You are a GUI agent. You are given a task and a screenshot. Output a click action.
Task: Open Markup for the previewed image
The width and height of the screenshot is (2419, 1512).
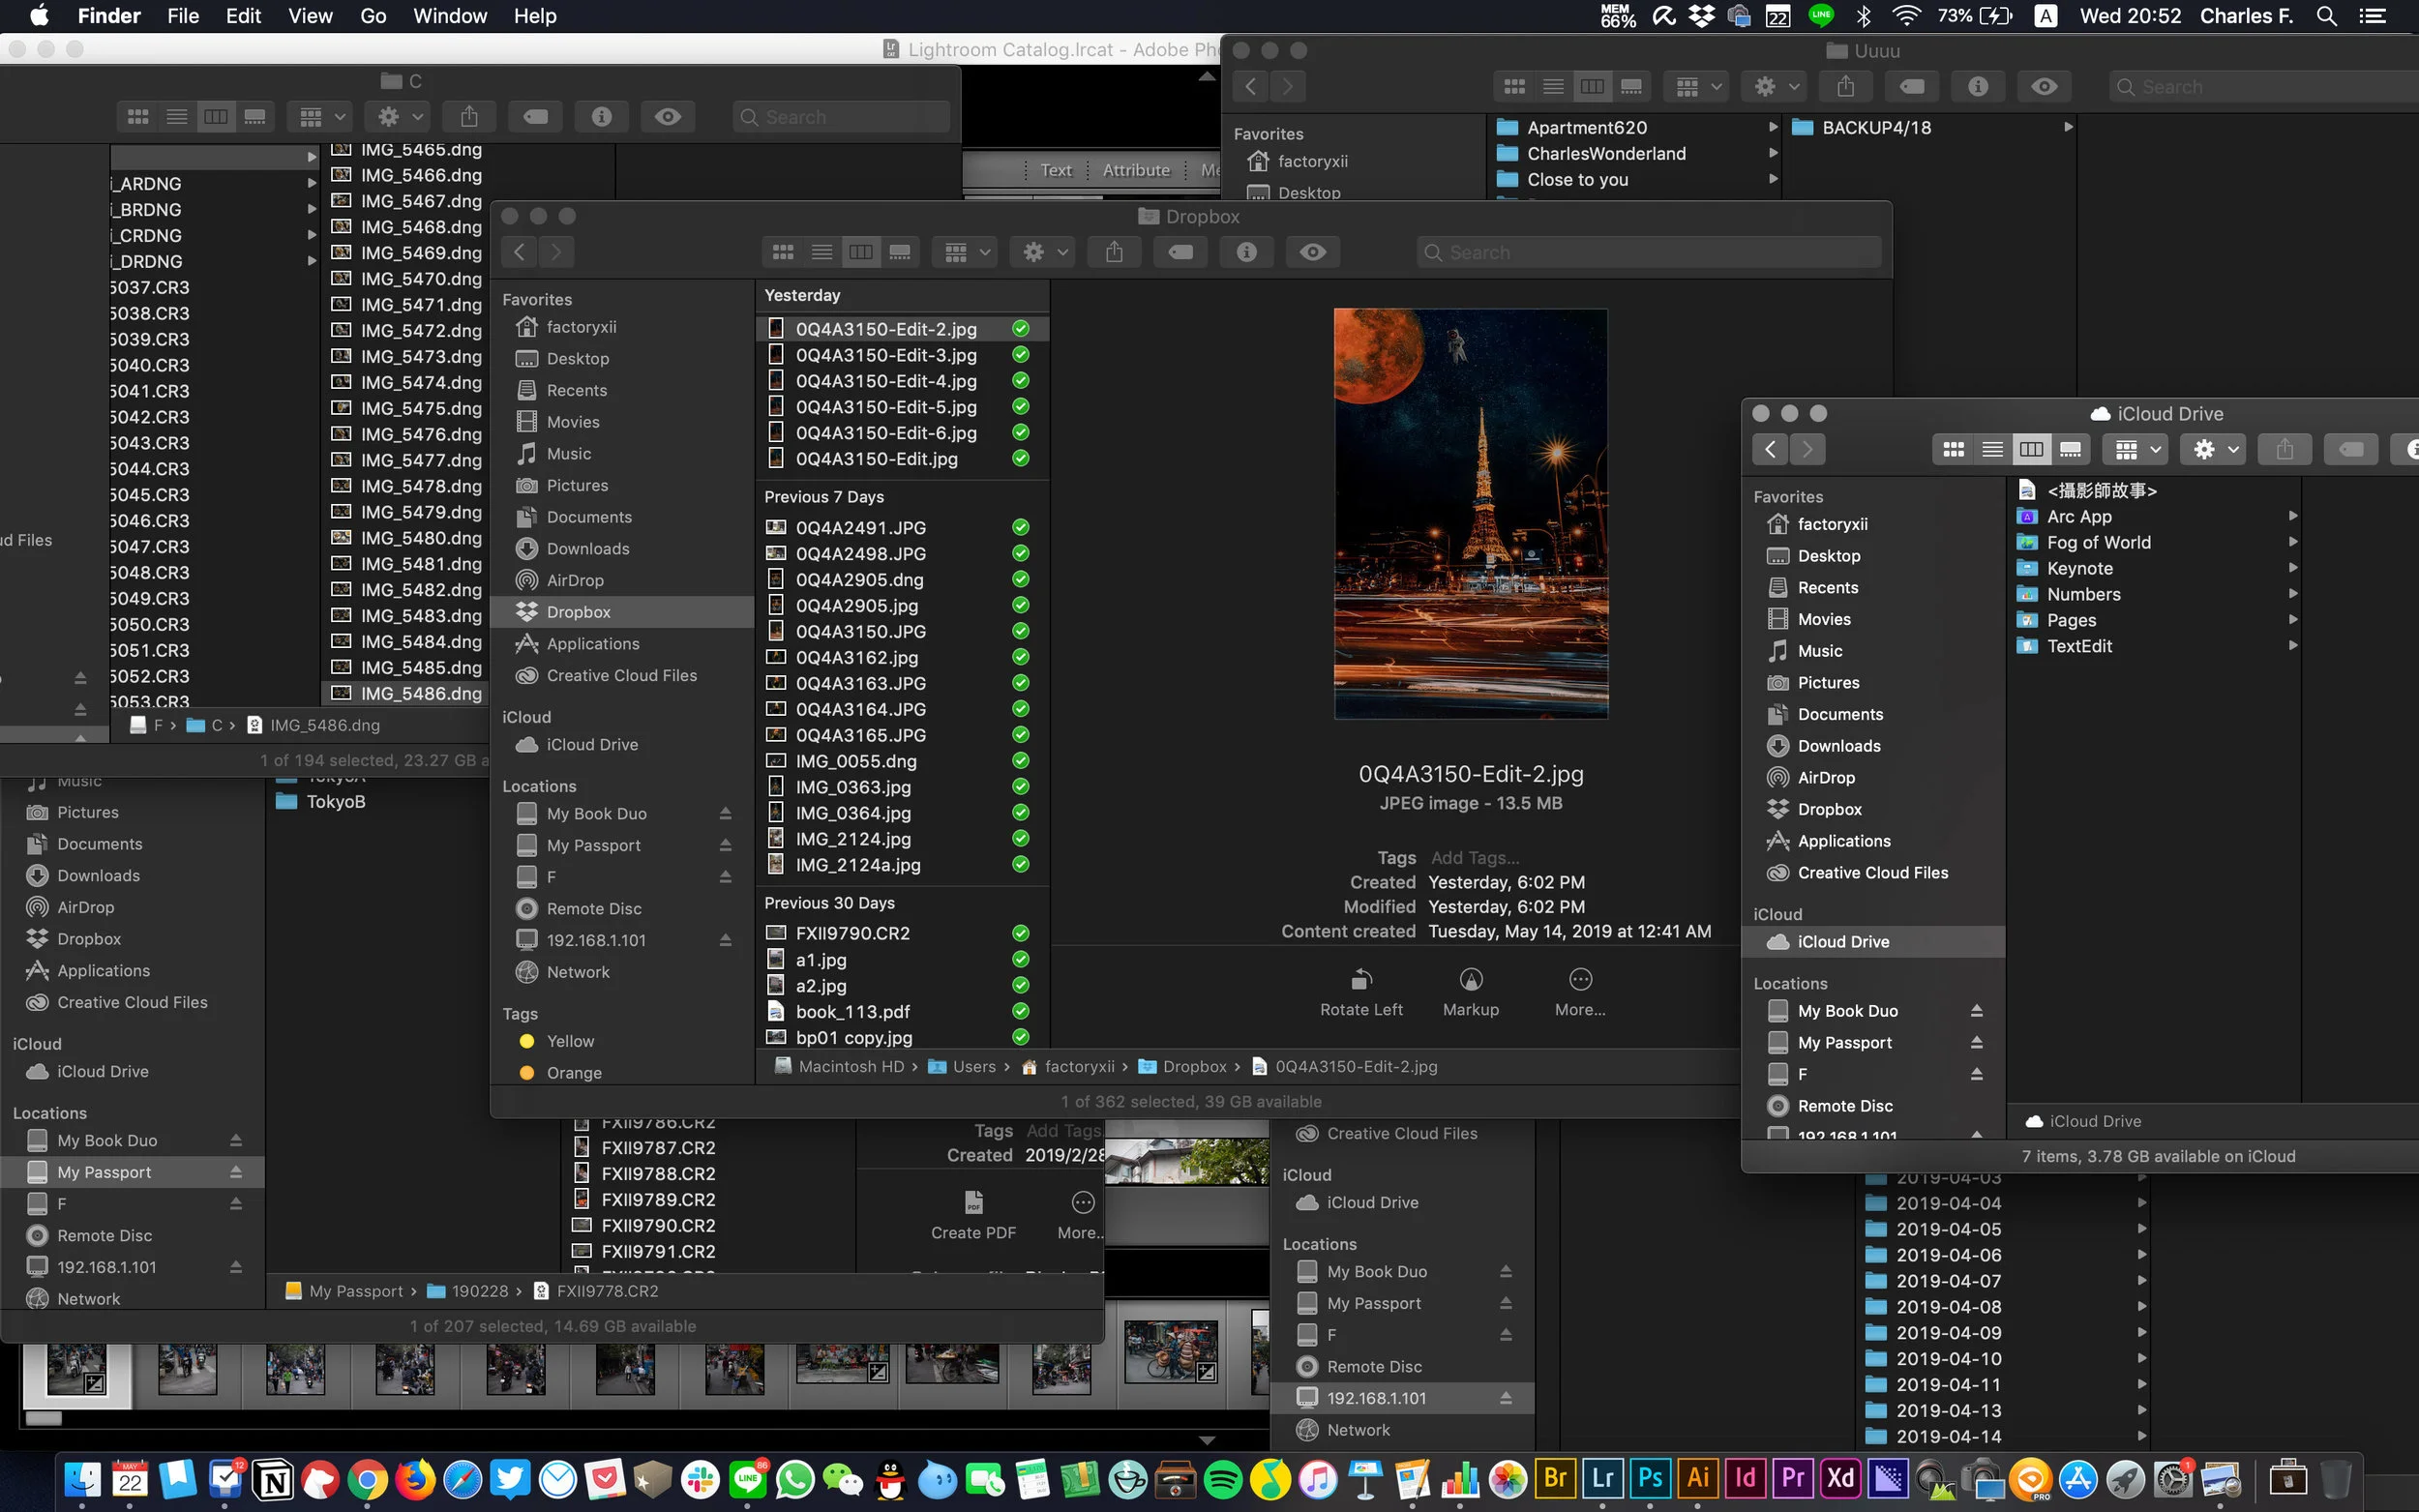click(x=1471, y=991)
